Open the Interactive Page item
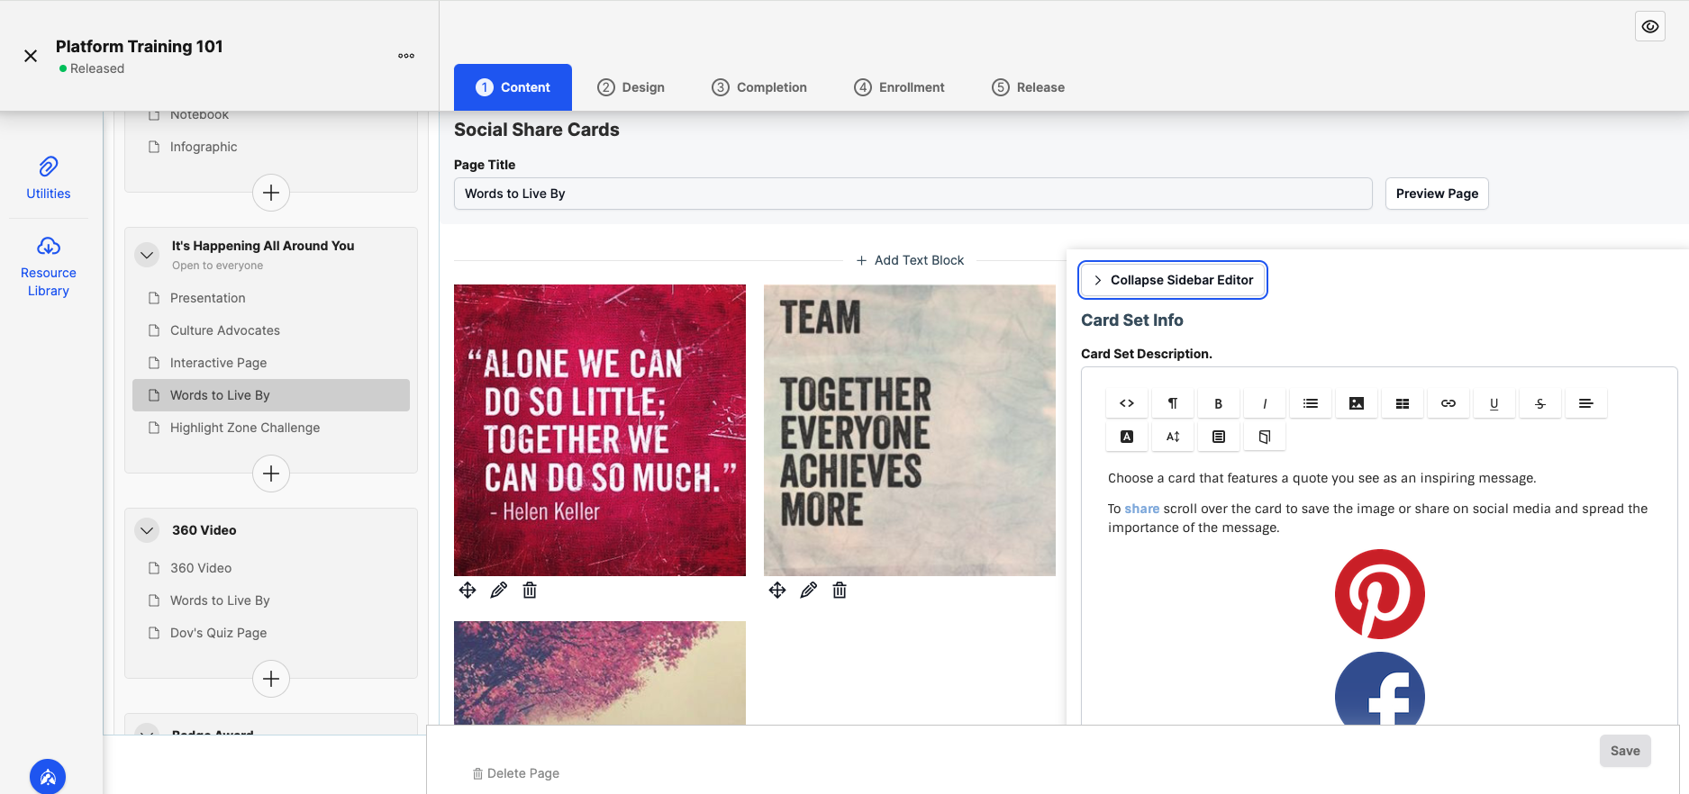The height and width of the screenshot is (794, 1689). coord(271,363)
